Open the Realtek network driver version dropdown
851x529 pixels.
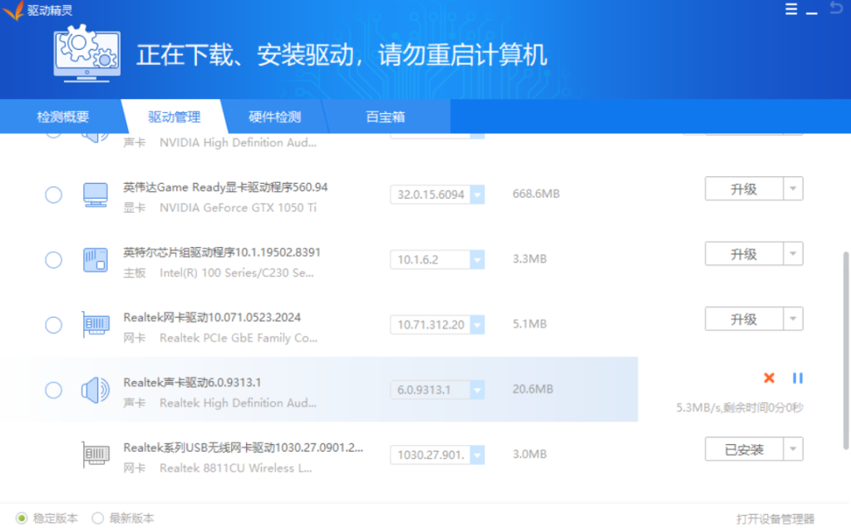click(476, 324)
